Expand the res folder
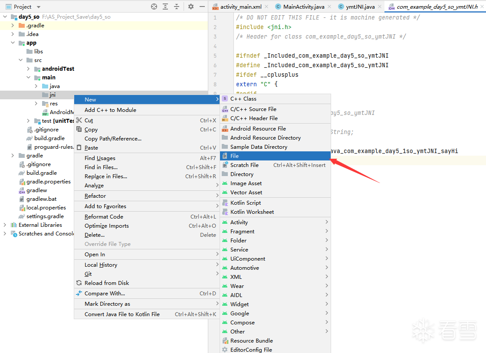The image size is (486, 353). [x=36, y=103]
